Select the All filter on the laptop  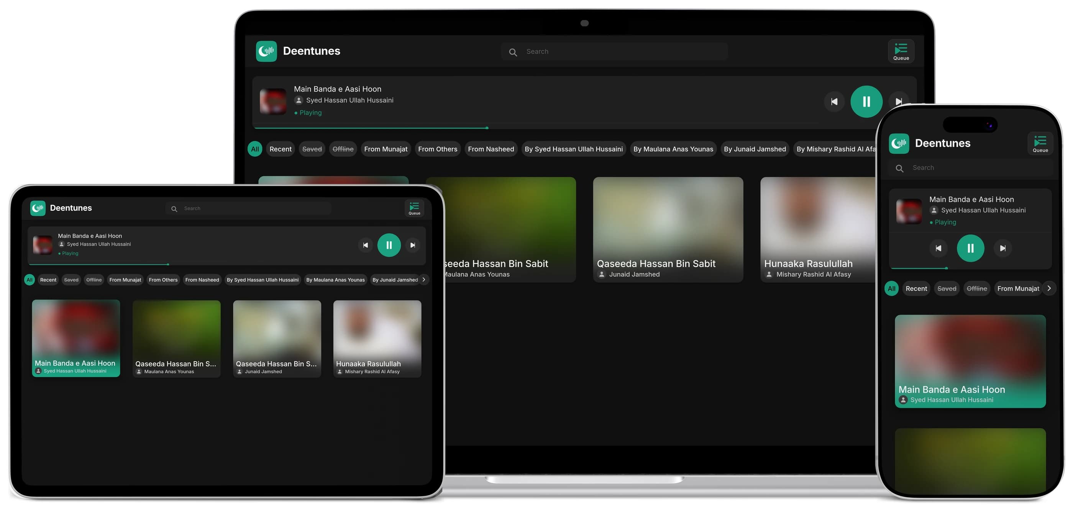pos(254,149)
